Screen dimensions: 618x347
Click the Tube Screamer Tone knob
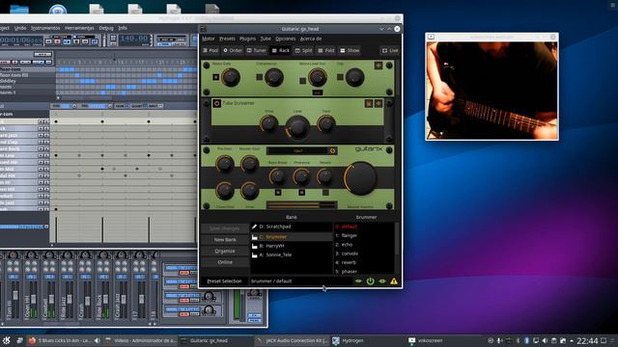(326, 124)
